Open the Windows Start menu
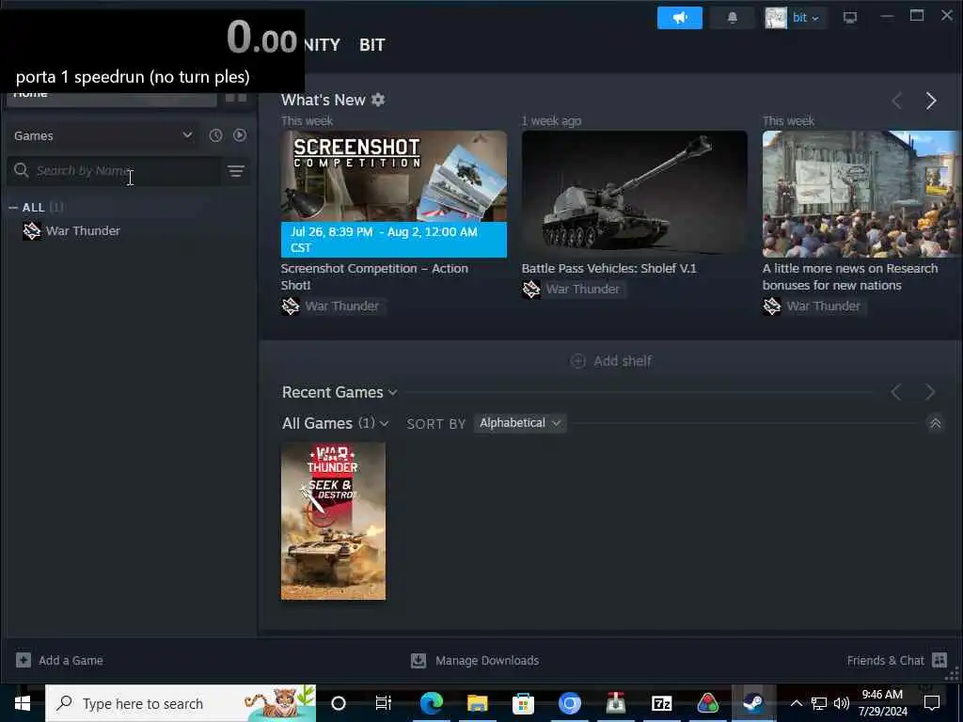 pyautogui.click(x=23, y=703)
